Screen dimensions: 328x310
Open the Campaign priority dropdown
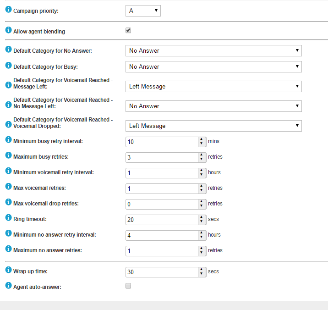point(143,11)
